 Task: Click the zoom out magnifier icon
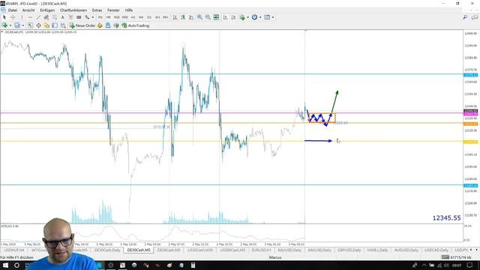tap(208, 17)
